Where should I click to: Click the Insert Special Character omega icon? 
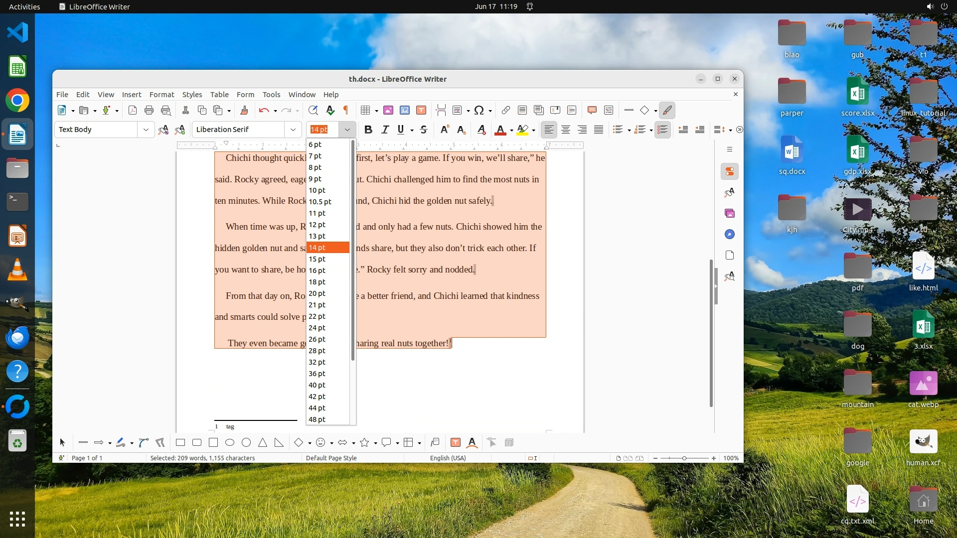tap(479, 110)
